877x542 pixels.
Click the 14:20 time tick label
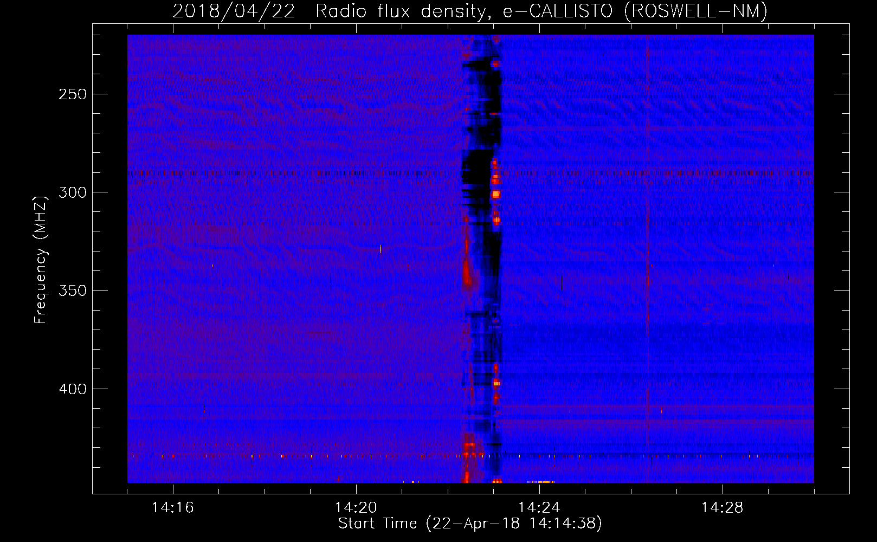point(356,507)
